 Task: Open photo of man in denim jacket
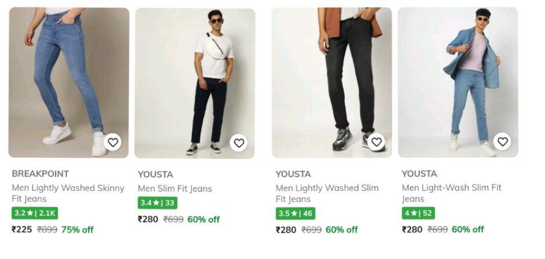(458, 79)
